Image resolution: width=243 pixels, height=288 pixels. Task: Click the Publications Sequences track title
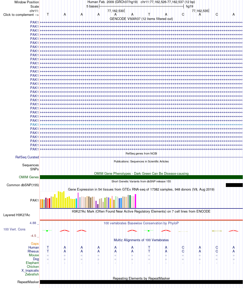141,161
